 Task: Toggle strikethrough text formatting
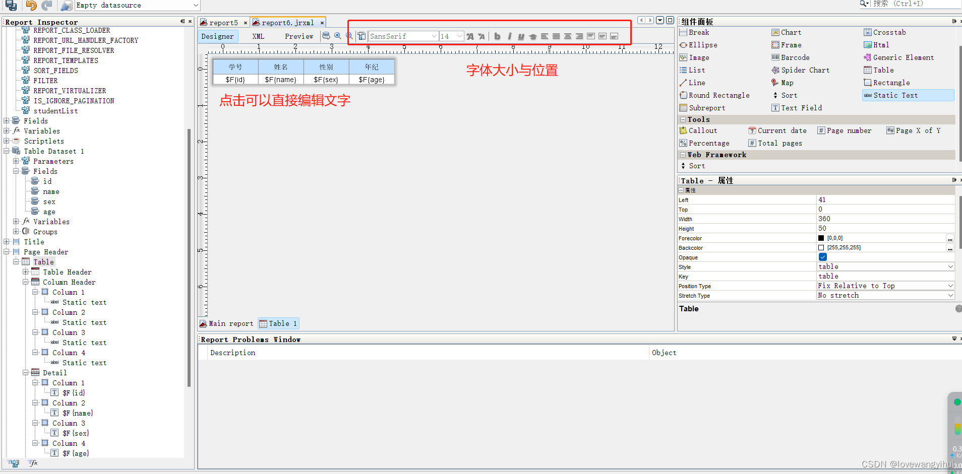pyautogui.click(x=532, y=36)
